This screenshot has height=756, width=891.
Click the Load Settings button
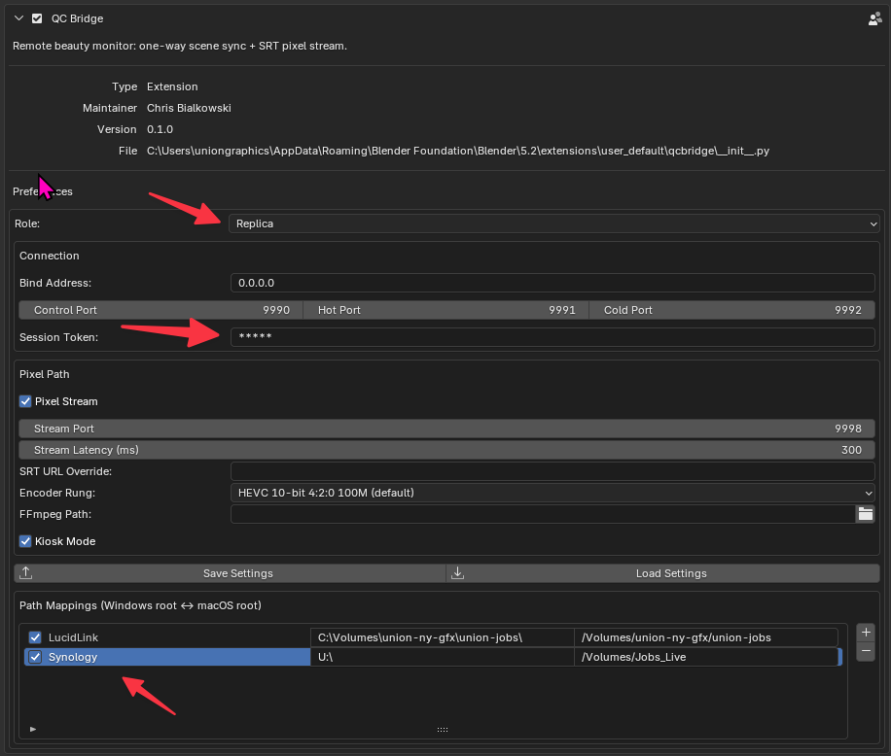(663, 573)
